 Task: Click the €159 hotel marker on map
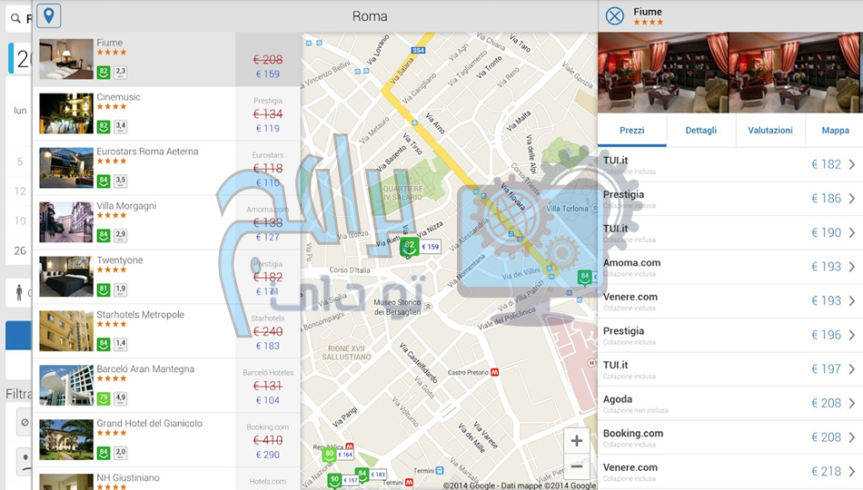[430, 247]
